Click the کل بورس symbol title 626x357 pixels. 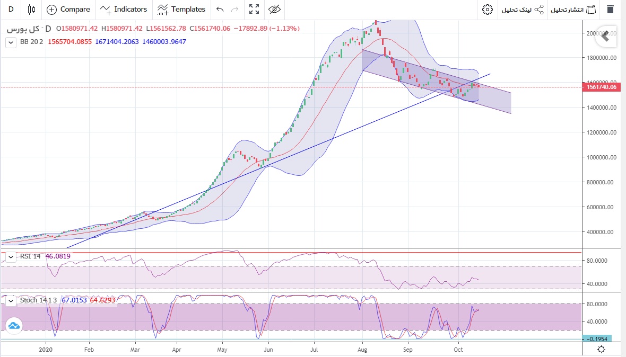point(23,29)
